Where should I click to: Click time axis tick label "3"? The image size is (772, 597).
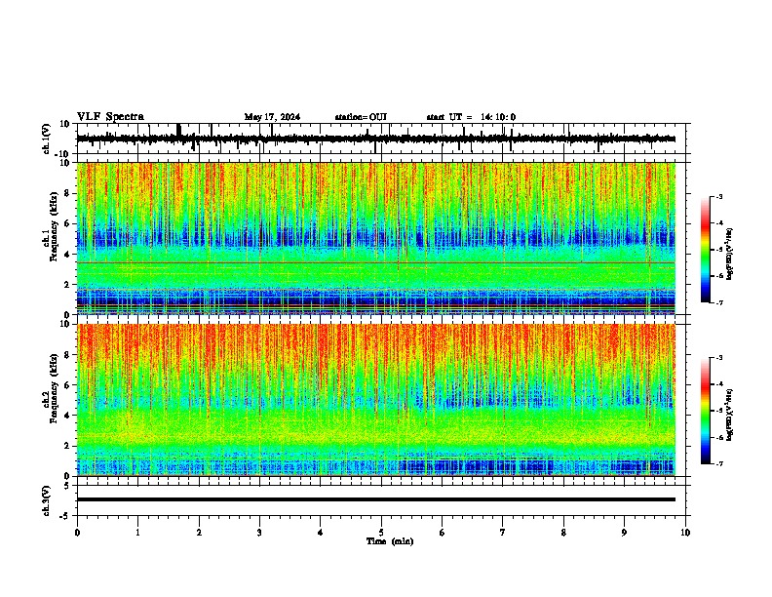[x=259, y=533]
